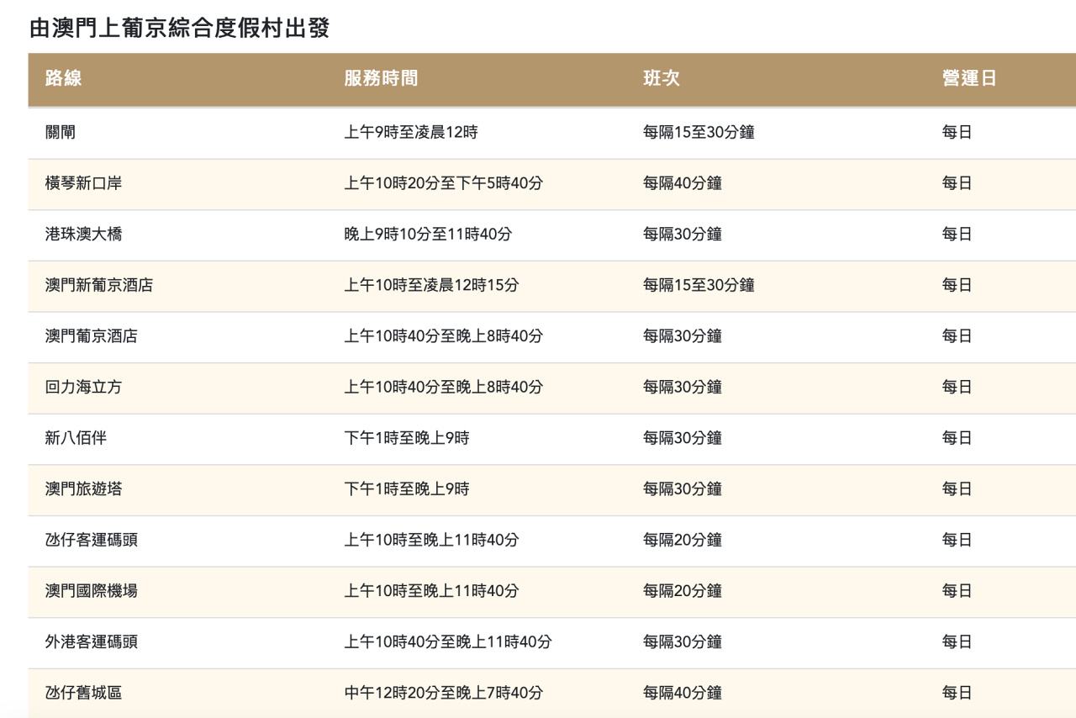Image resolution: width=1076 pixels, height=718 pixels.
Task: Click '每隔15至30分鐘' in the 澳門新葡京酒店 row
Action: (x=699, y=285)
